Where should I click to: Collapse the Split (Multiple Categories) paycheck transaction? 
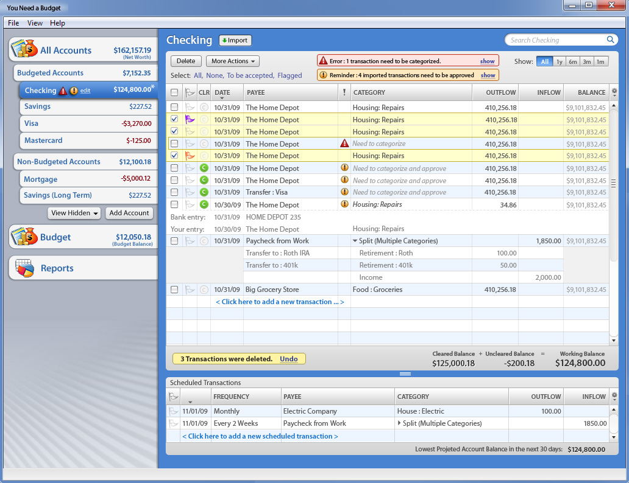[355, 241]
